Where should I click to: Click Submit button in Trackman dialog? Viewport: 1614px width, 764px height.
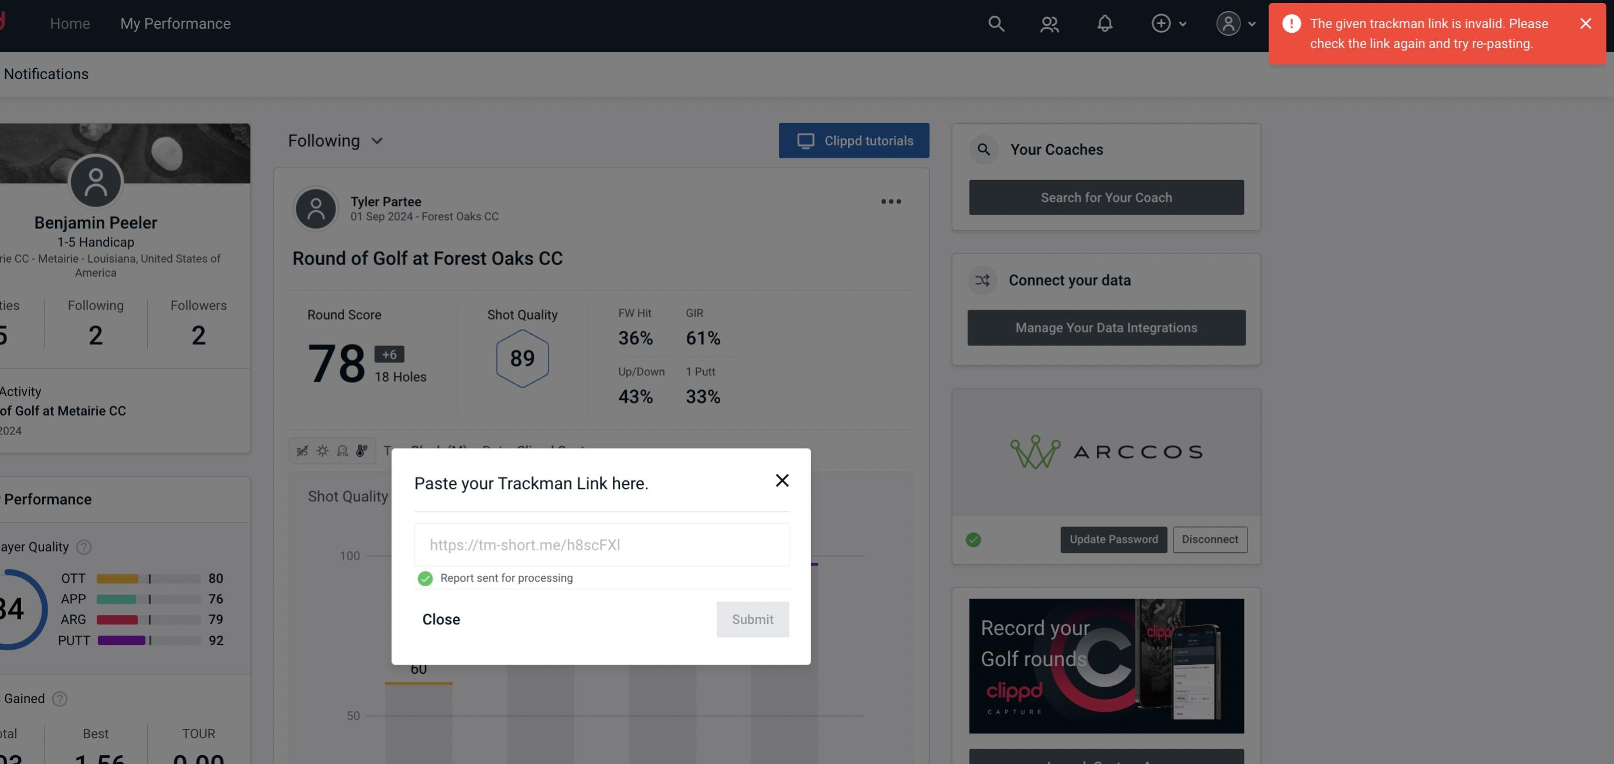pos(751,619)
